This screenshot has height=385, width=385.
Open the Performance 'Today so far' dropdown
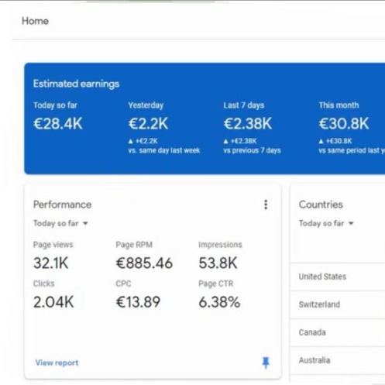(x=60, y=223)
